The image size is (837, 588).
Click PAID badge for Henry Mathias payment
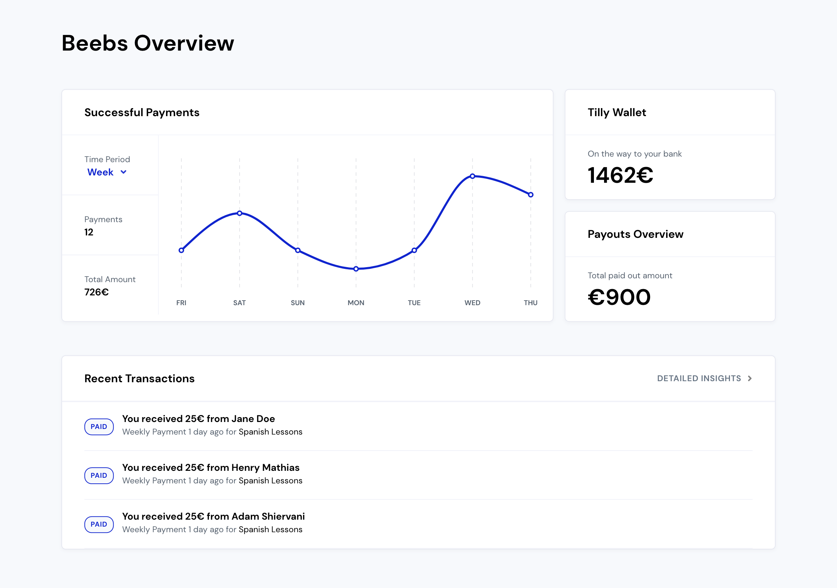(x=99, y=475)
